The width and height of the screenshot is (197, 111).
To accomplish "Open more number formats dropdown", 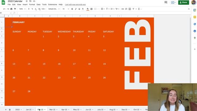I will click(43, 9).
